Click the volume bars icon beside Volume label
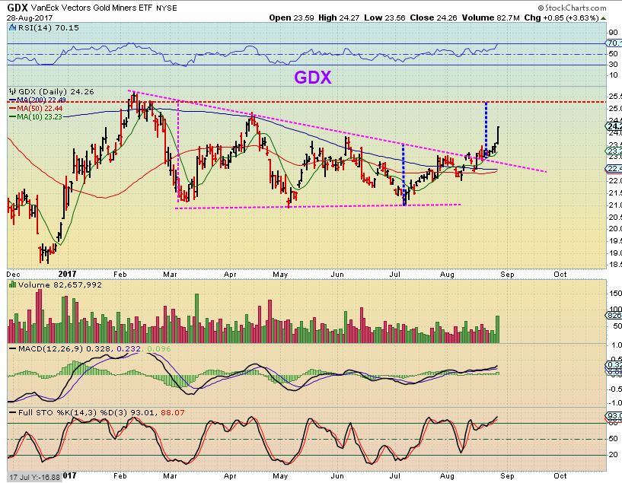622x483 pixels. [13, 284]
